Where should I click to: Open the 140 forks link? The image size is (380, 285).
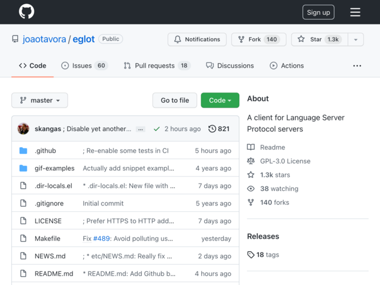pyautogui.click(x=274, y=202)
